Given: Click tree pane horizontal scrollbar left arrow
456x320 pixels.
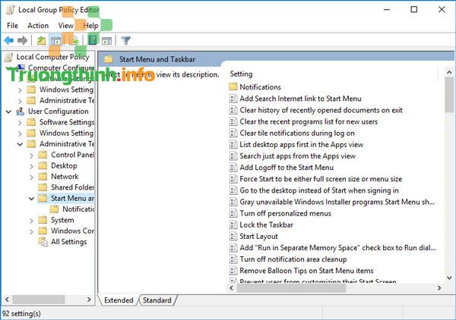Looking at the screenshot, I should (x=7, y=299).
